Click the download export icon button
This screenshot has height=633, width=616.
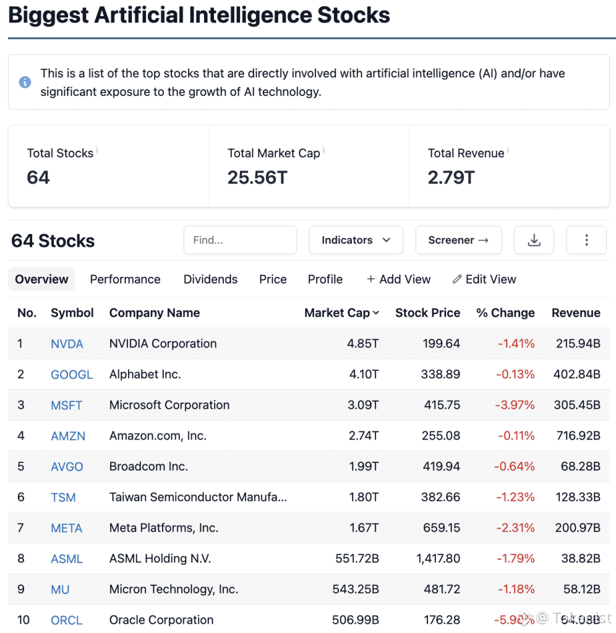pos(534,240)
